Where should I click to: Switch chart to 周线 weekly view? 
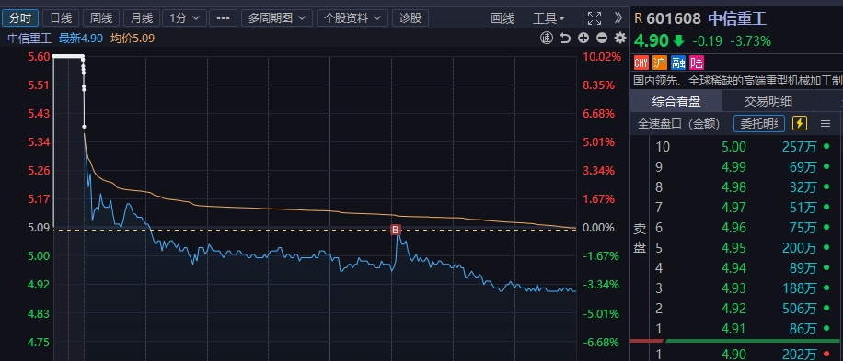(101, 18)
